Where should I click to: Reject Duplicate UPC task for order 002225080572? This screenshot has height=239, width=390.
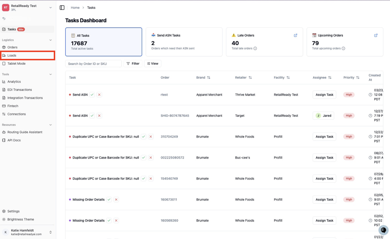click(x=151, y=158)
